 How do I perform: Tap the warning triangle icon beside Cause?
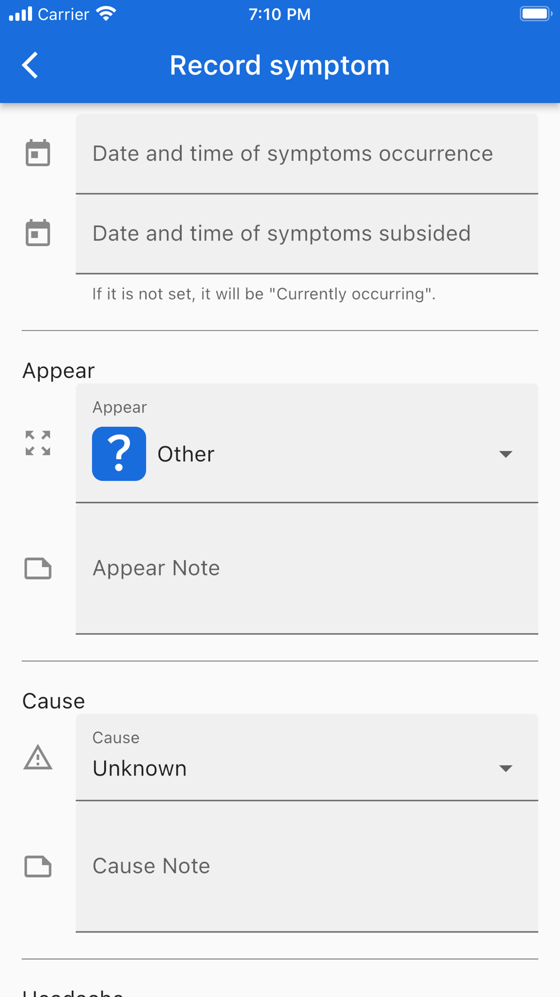(38, 758)
